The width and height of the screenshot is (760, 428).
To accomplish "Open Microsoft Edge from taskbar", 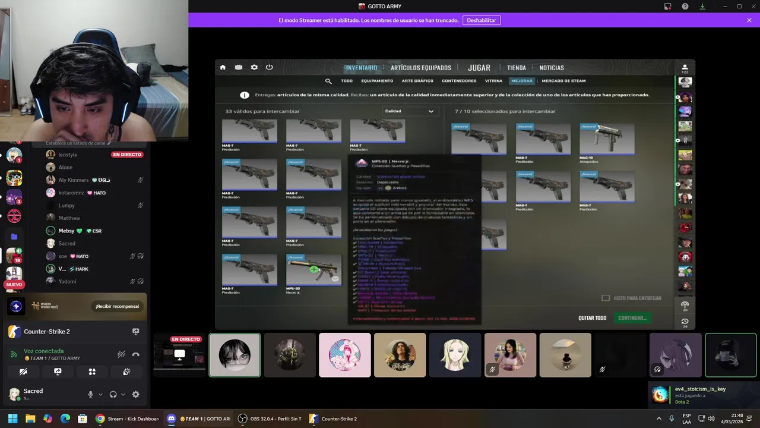I will [x=65, y=418].
